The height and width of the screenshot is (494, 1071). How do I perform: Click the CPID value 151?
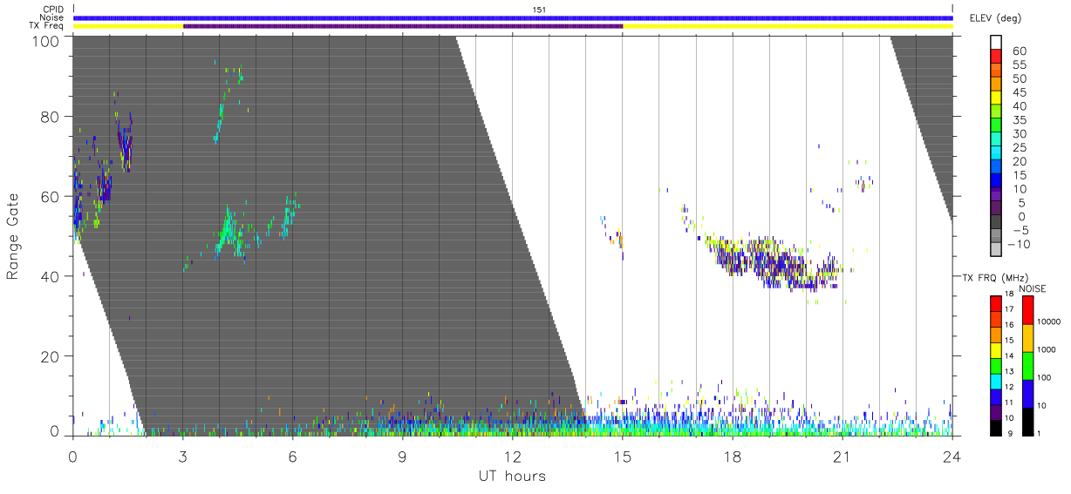click(539, 10)
